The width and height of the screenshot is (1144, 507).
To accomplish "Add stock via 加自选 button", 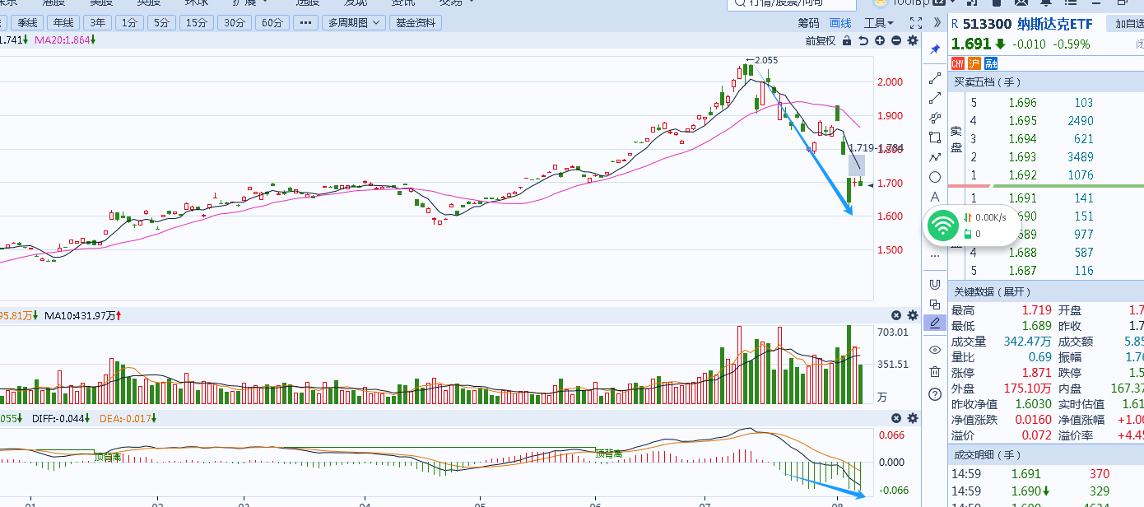I will 1125,23.
